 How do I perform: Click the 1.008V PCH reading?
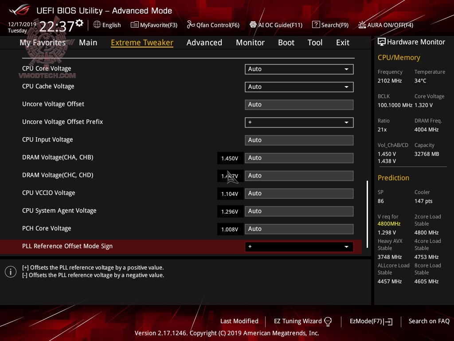(230, 230)
